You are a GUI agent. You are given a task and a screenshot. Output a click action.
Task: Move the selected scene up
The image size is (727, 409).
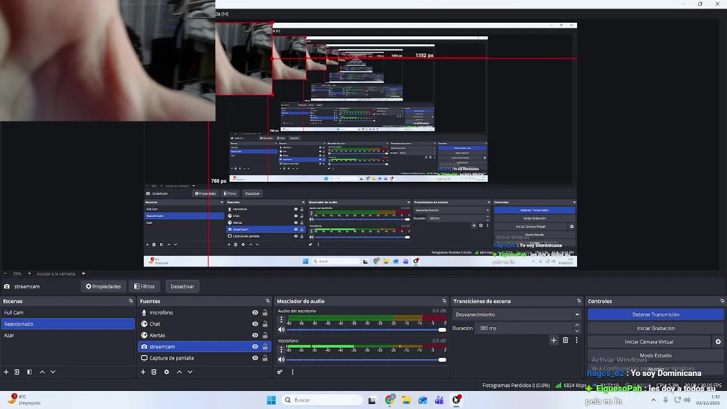42,372
